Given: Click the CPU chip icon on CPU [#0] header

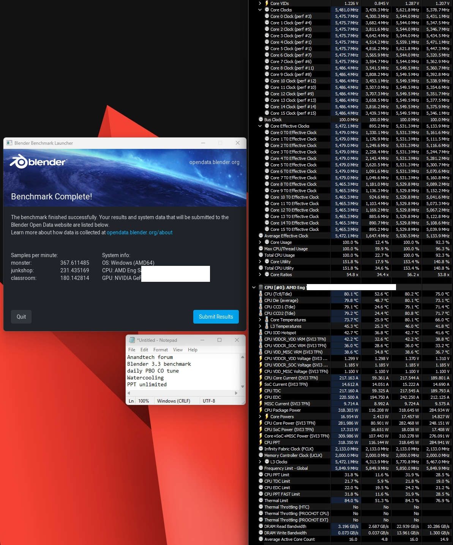Looking at the screenshot, I should [260, 287].
